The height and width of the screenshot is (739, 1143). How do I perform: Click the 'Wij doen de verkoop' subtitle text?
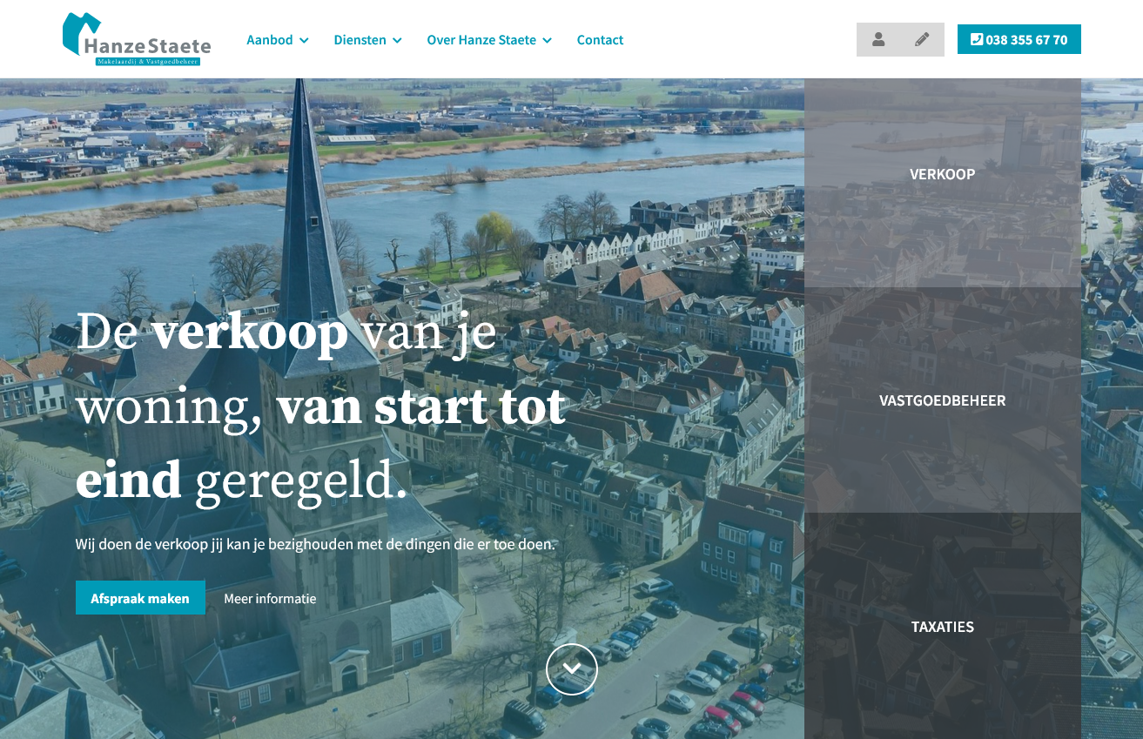click(314, 544)
